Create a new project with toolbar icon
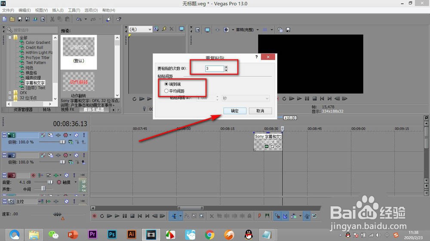Viewport: 430px width, 241px height. coord(5,19)
